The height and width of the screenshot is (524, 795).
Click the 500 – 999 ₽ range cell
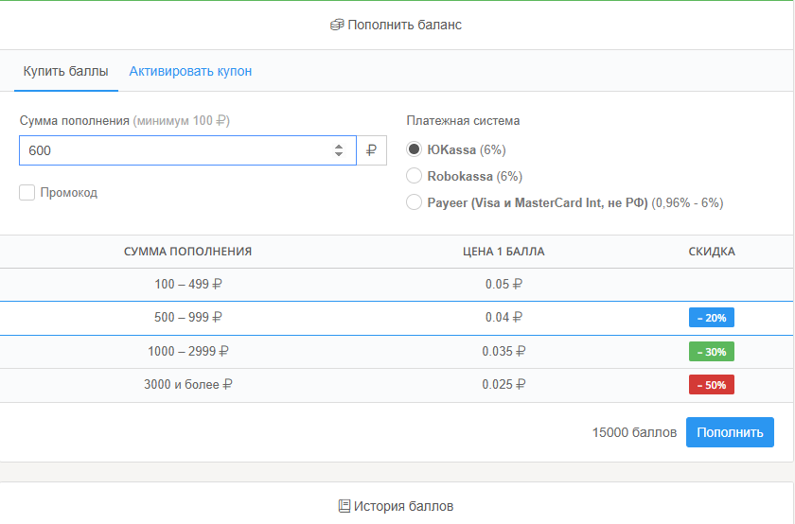coord(188,317)
